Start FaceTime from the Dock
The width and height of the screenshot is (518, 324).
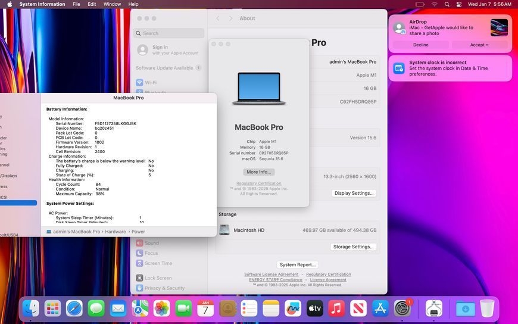[183, 309]
